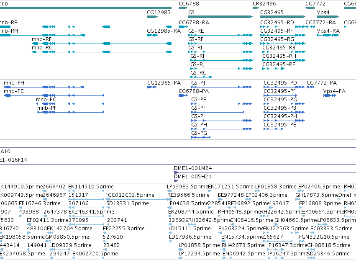356x260 pixels.
Task: Select the SD13331.5prime EST
Action: pos(108,208)
